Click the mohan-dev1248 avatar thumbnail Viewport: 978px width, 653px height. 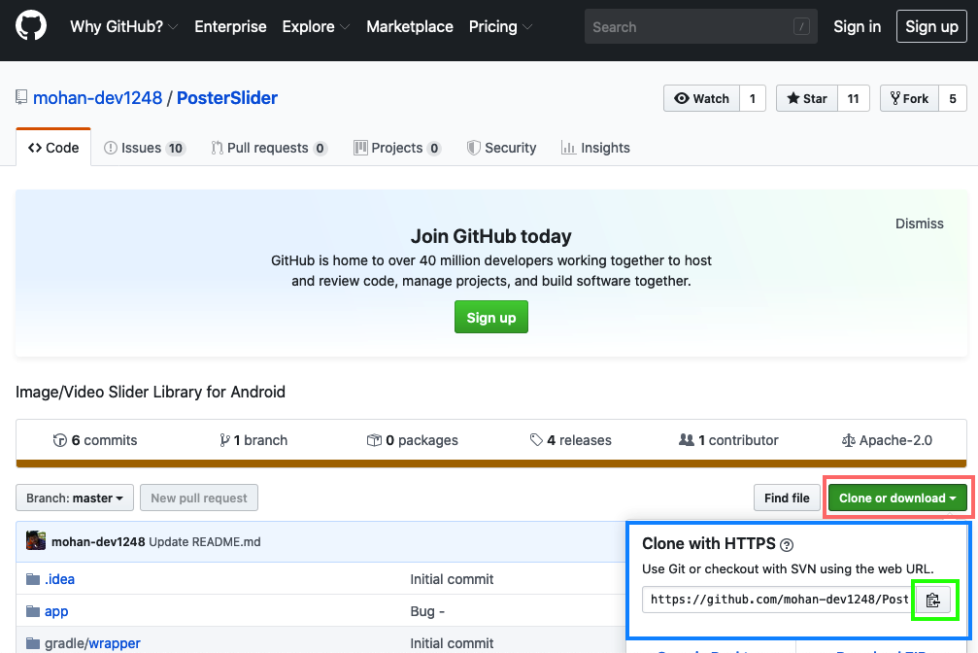[36, 541]
